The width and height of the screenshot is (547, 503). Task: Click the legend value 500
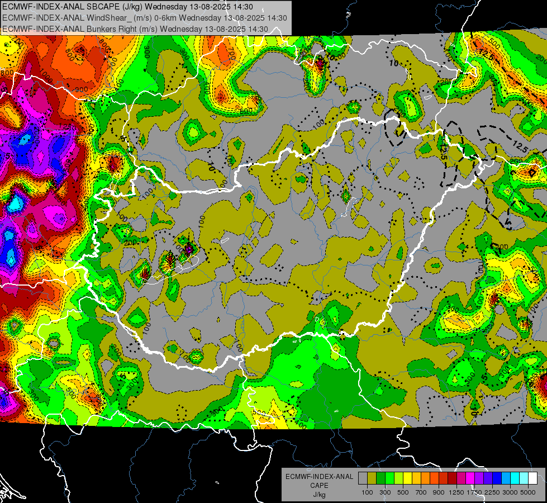(403, 492)
